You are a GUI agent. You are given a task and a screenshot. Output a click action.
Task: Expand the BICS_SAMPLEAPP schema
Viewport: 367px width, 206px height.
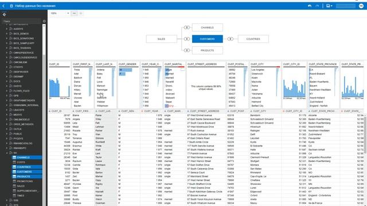click(6, 43)
